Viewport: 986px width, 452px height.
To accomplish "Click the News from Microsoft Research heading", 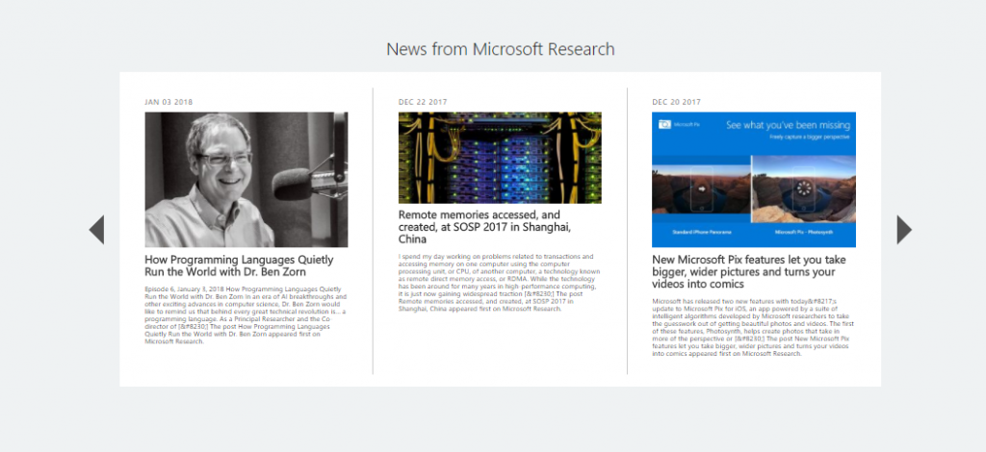I will tap(500, 49).
